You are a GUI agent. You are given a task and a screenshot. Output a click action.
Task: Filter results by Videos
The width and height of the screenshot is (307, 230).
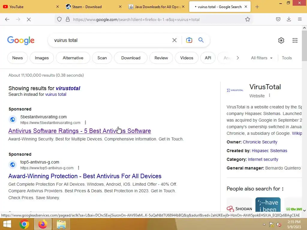click(186, 58)
